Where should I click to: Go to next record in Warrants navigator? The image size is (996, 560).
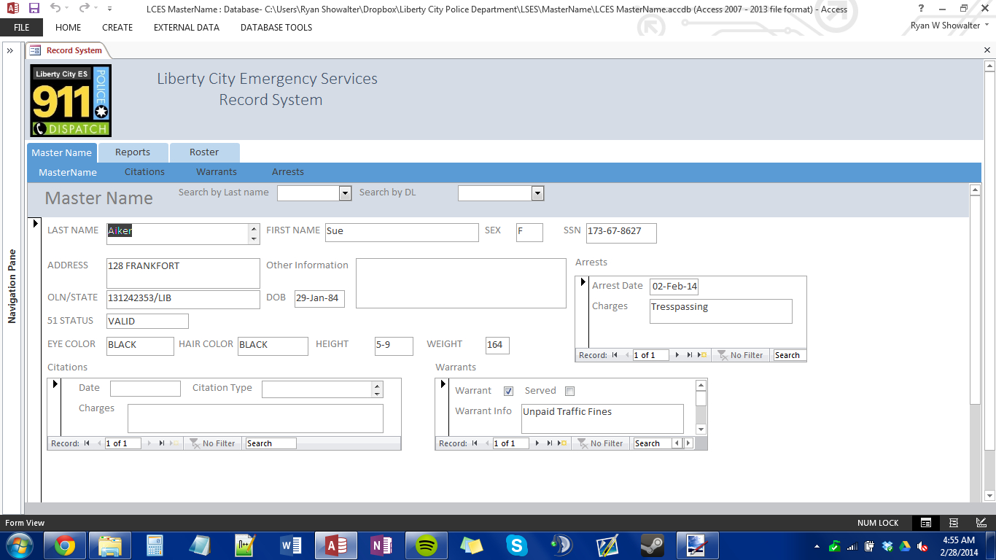coord(537,443)
